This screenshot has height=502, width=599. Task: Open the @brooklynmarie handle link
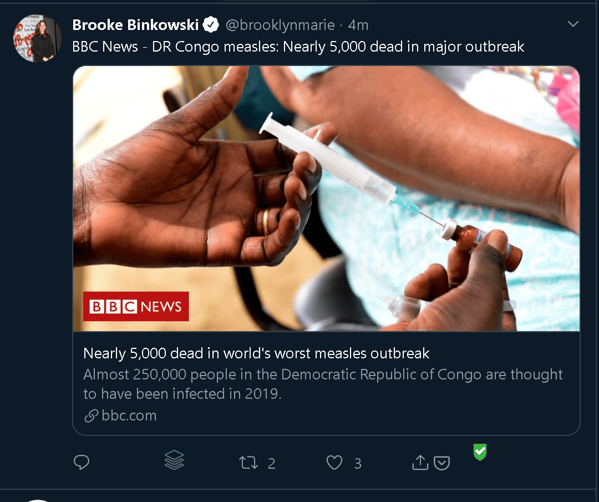click(280, 25)
